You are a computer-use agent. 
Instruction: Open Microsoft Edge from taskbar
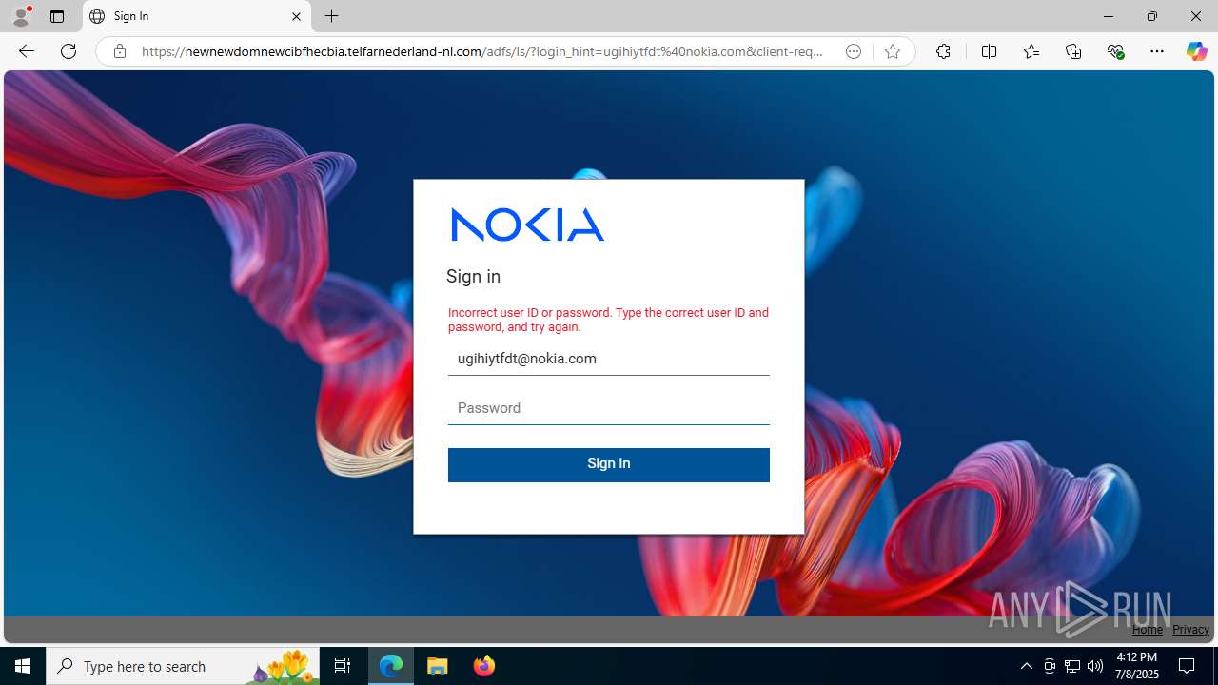(391, 666)
